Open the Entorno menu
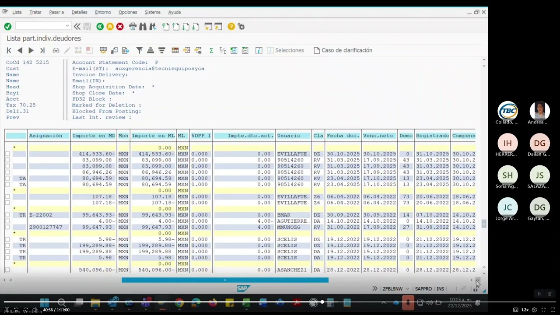The height and width of the screenshot is (315, 560). tap(103, 12)
